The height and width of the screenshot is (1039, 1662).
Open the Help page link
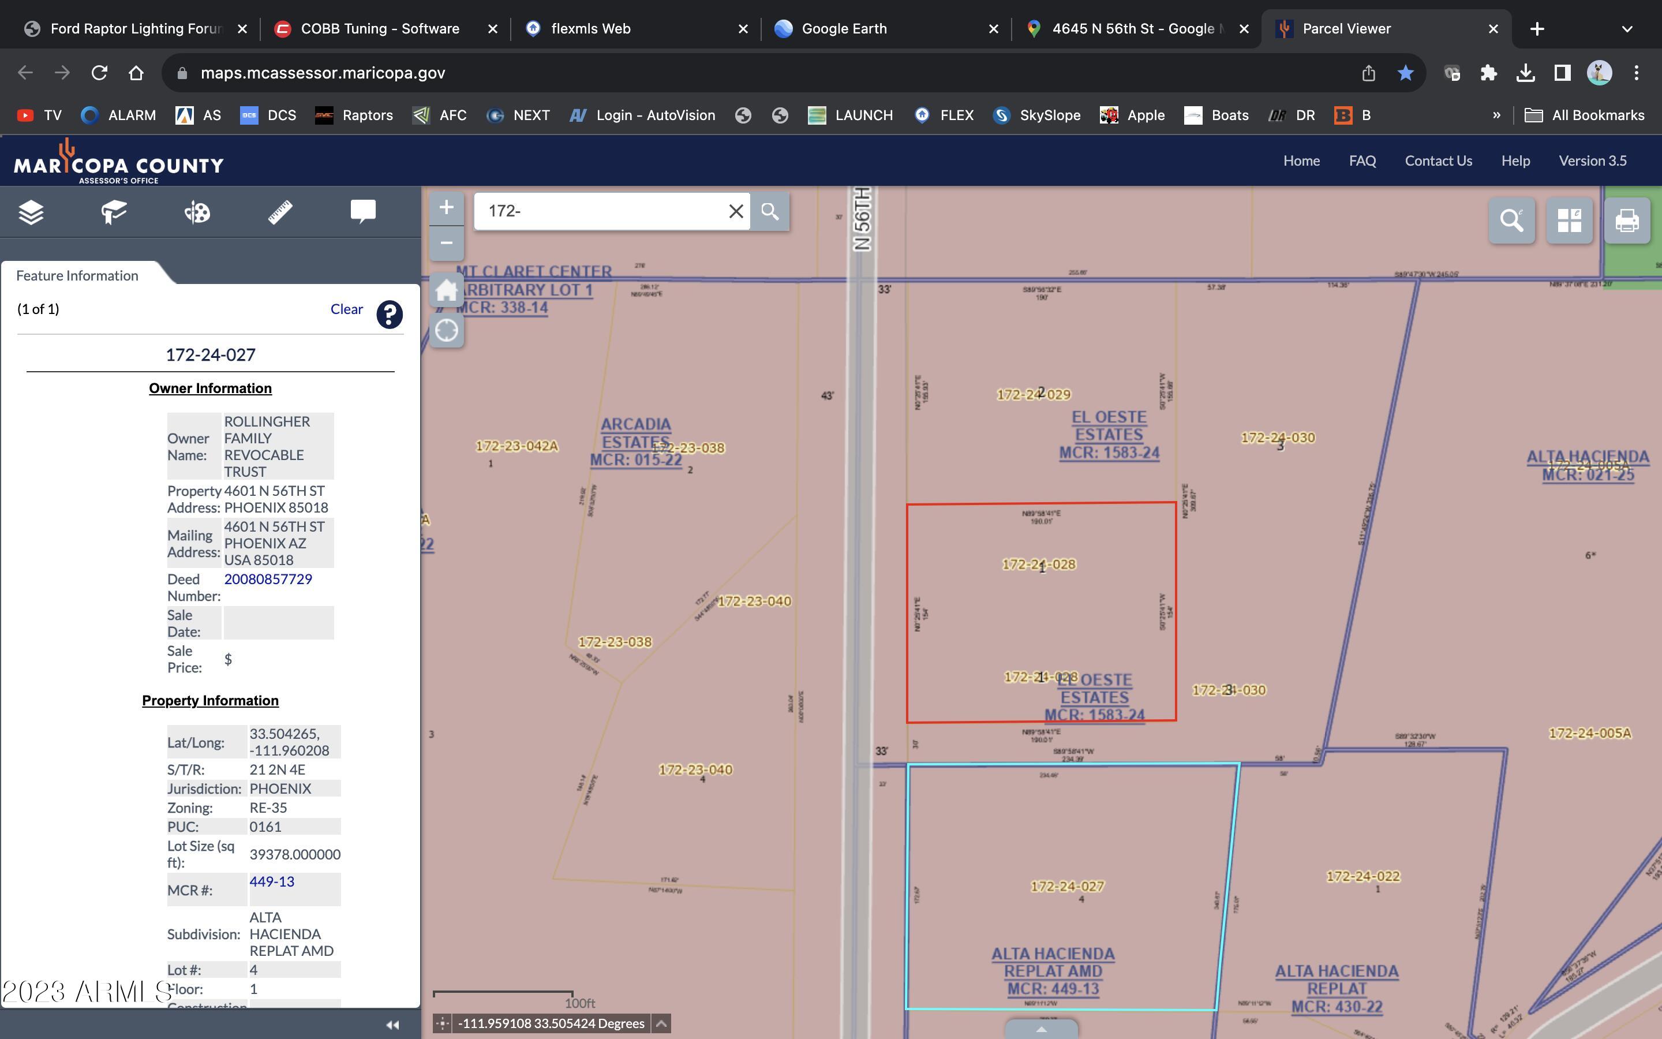(x=1515, y=161)
